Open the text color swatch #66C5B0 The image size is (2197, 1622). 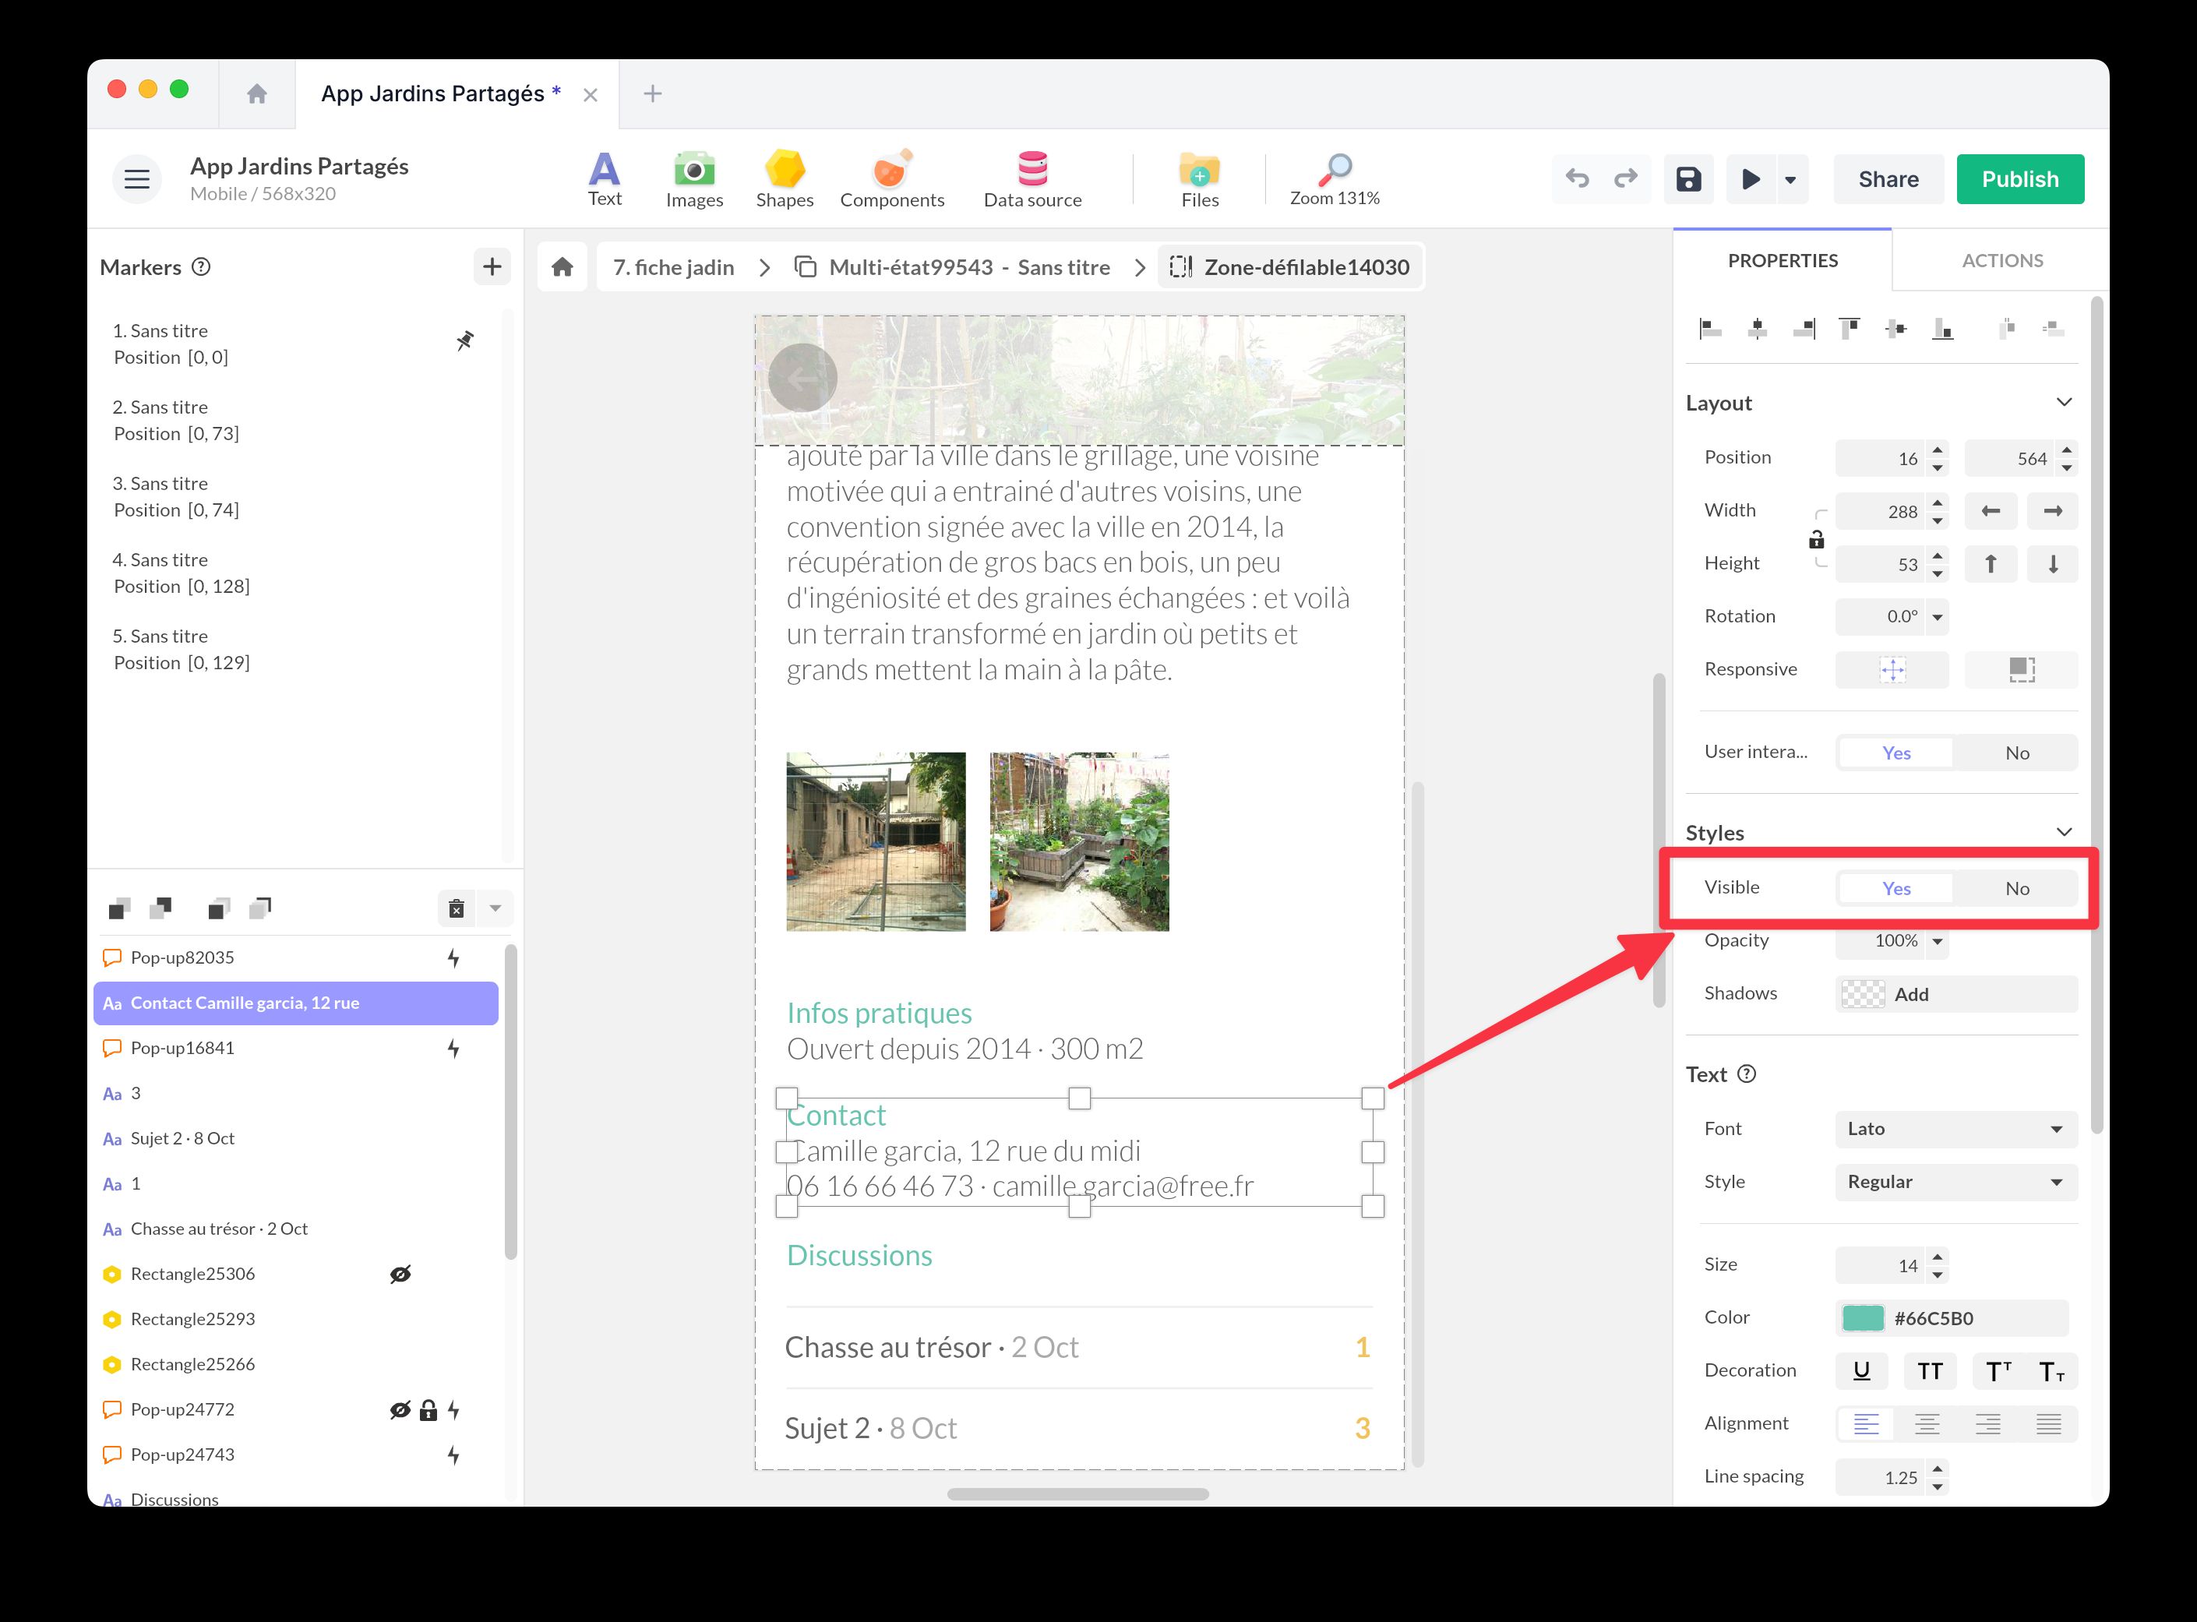click(1862, 1317)
